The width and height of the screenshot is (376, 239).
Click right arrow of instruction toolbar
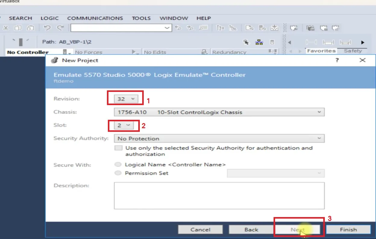click(363, 42)
